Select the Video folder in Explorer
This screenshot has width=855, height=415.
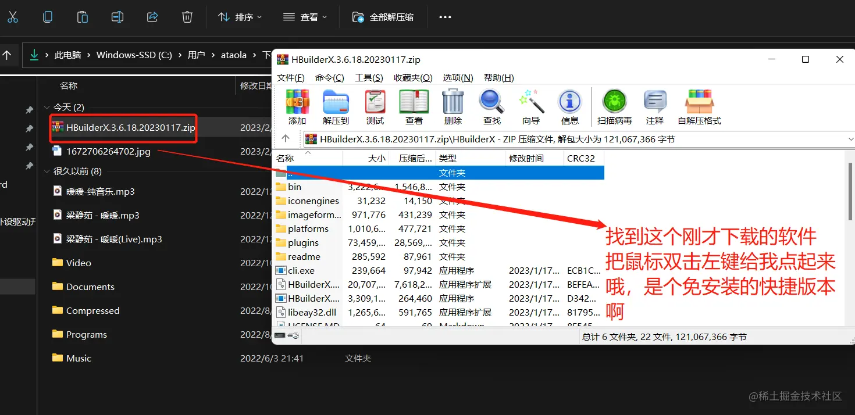[72, 263]
